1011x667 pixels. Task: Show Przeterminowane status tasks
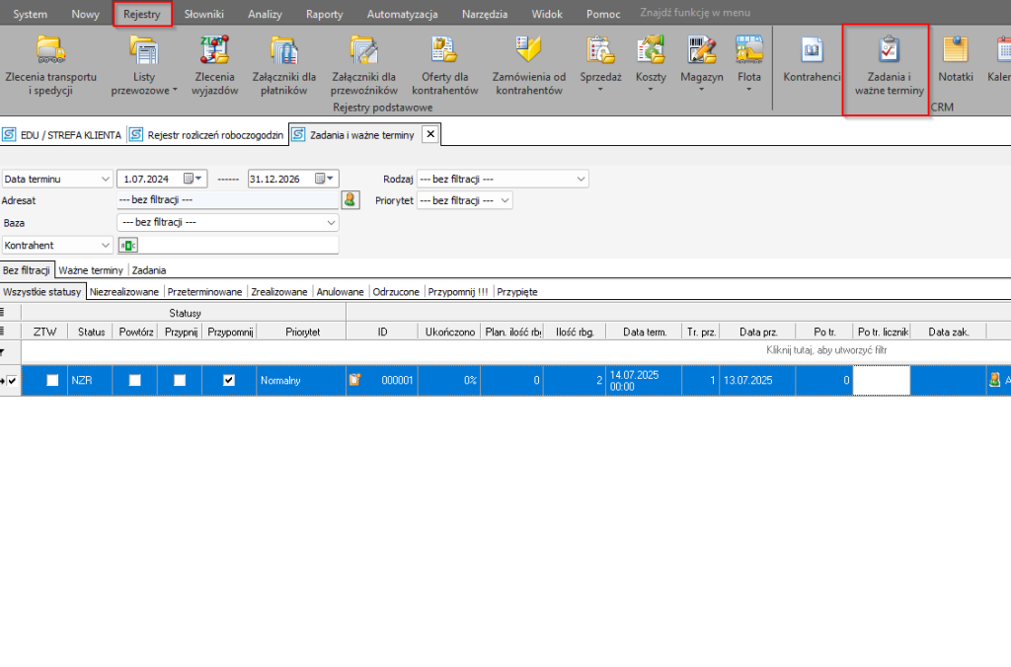[204, 292]
